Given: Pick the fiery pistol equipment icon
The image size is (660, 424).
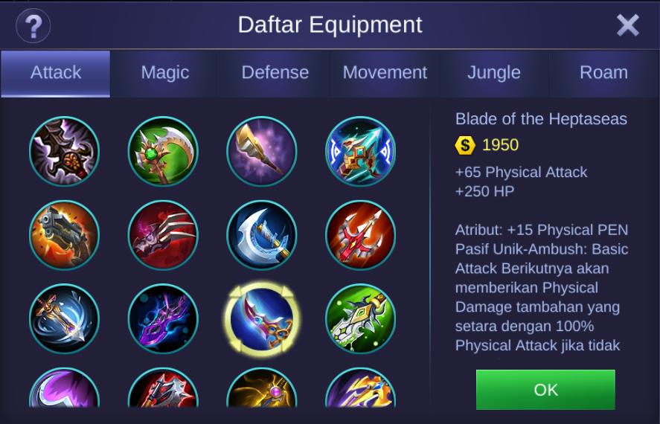Looking at the screenshot, I should 65,235.
